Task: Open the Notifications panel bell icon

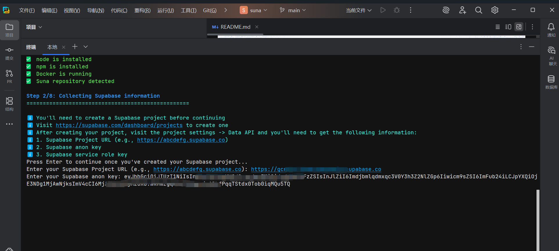Action: (551, 30)
